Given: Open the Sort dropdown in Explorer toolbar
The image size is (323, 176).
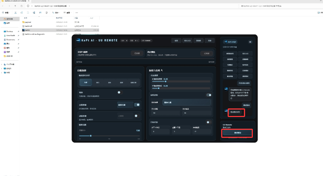Looking at the screenshot, I should 56,13.
